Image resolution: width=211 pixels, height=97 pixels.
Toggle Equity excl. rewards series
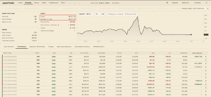point(115,14)
